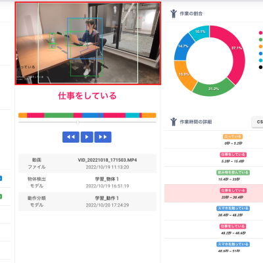Click the person icon beside 作業時間の詳細
The image size is (263, 263).
tap(174, 122)
